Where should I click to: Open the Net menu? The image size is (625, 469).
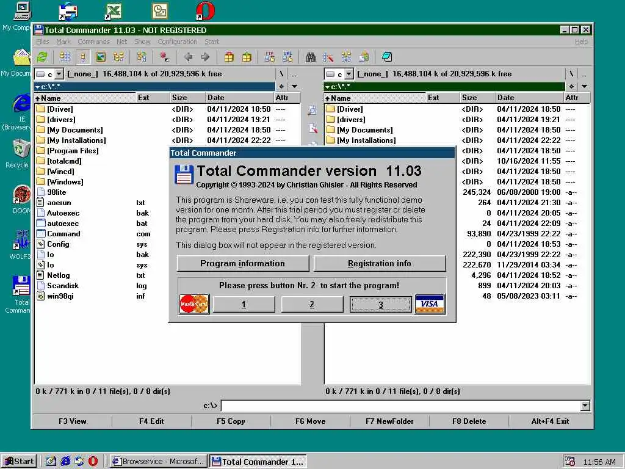[121, 42]
